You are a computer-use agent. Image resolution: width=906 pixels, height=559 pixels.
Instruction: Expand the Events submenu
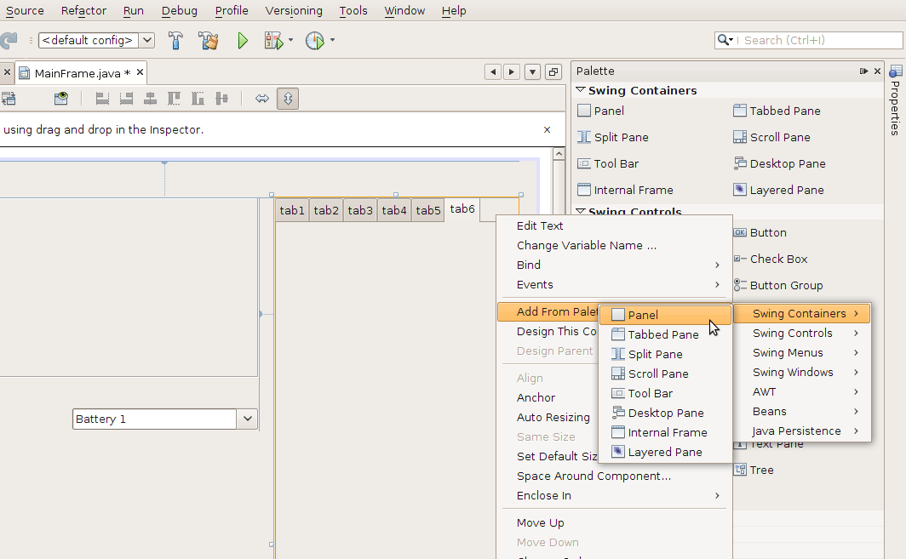pos(615,285)
